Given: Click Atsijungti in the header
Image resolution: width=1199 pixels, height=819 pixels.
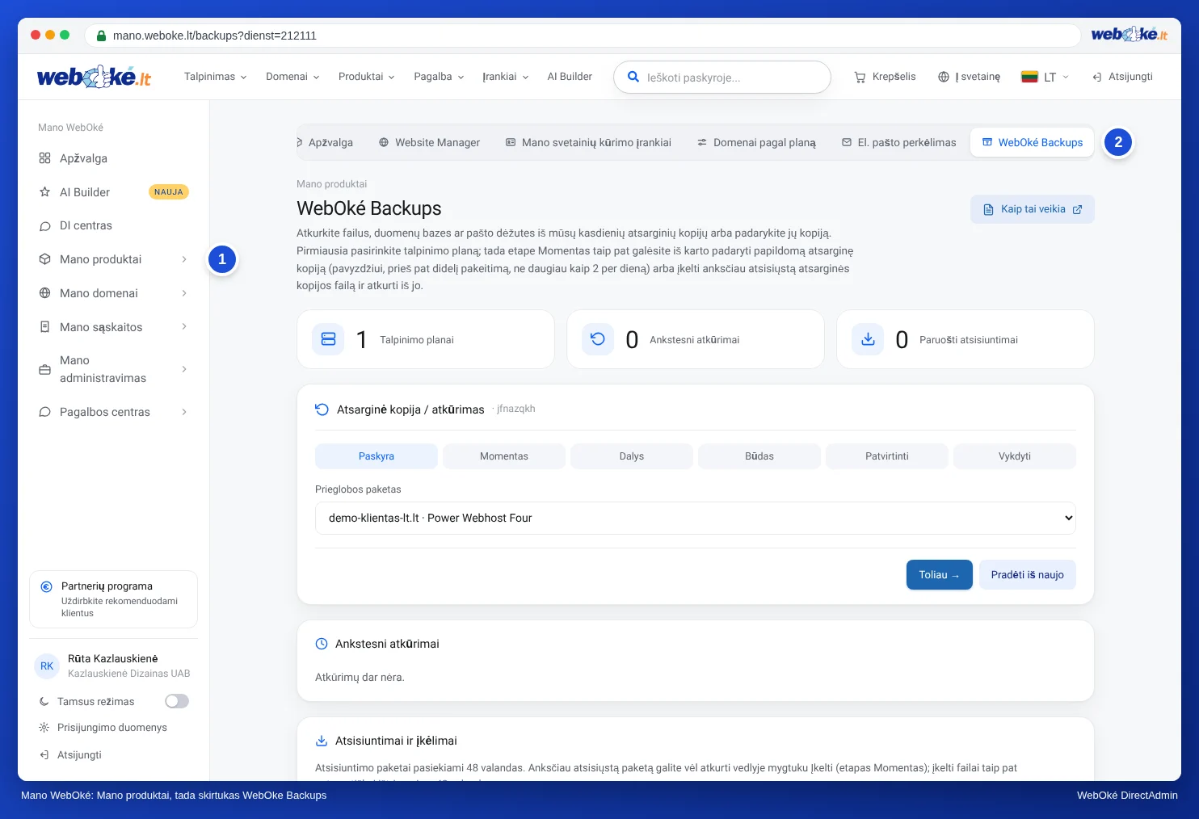Looking at the screenshot, I should 1122,77.
